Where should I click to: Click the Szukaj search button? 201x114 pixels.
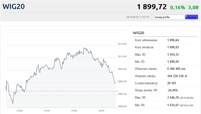pos(192,17)
